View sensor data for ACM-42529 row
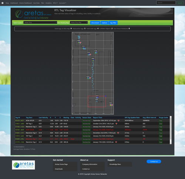Viewport: 185px width, 179px height. click(x=87, y=121)
